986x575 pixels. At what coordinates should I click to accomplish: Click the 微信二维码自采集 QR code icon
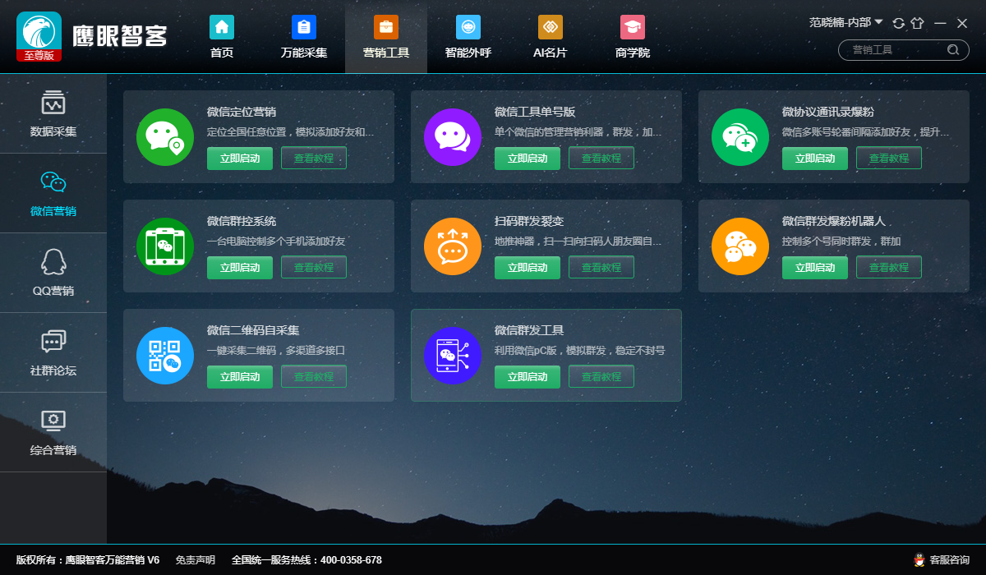[165, 355]
